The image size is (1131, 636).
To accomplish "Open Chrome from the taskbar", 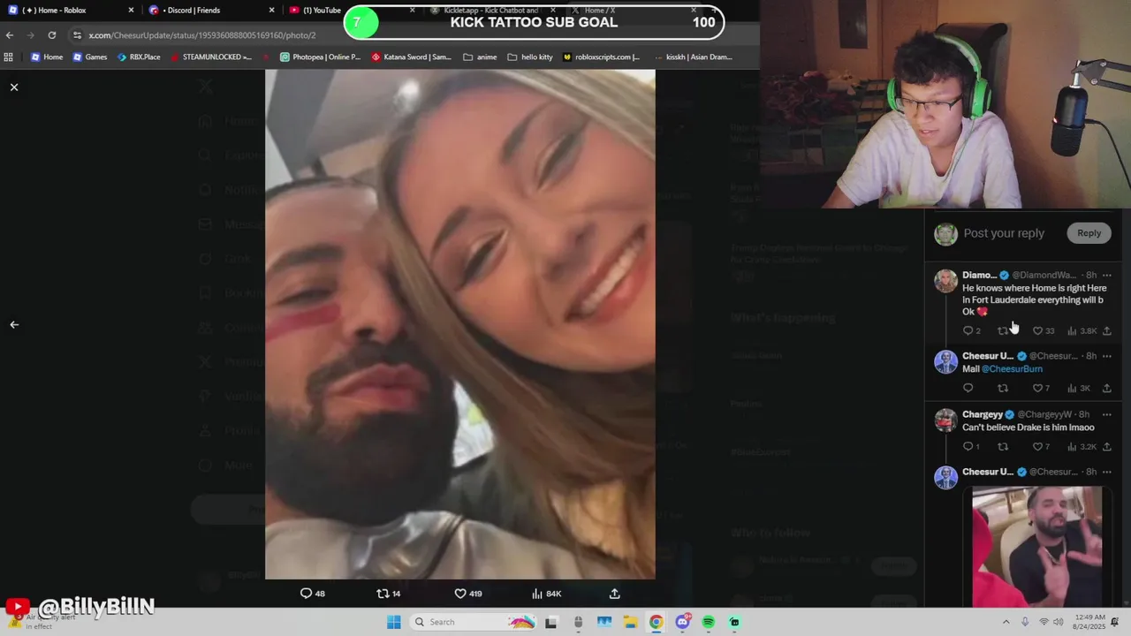I will point(656,622).
